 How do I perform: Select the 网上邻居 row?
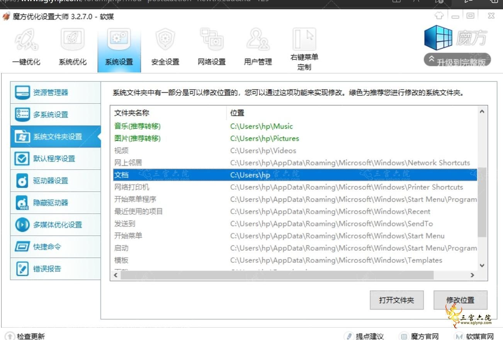point(295,163)
